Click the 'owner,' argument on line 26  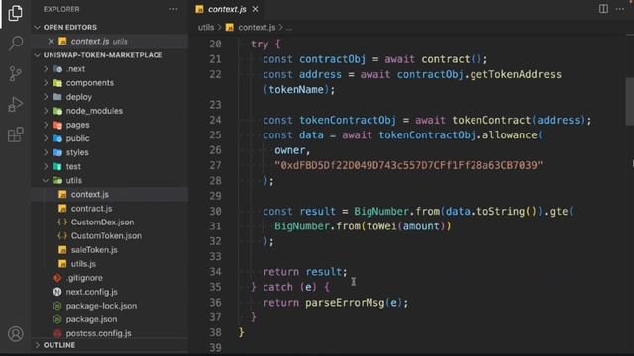coord(292,150)
